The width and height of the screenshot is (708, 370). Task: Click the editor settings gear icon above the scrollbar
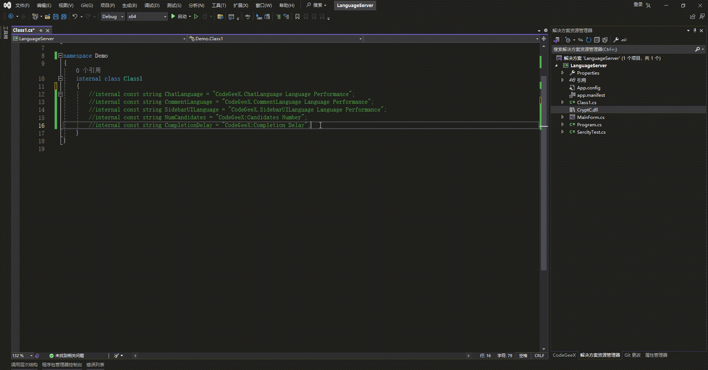546,30
